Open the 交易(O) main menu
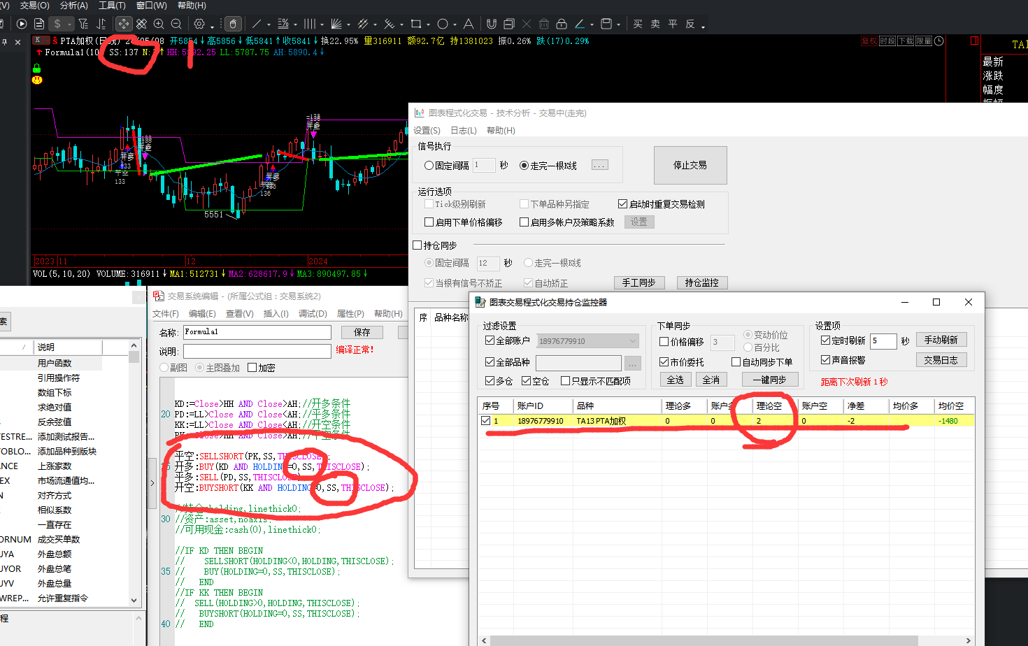 [35, 6]
